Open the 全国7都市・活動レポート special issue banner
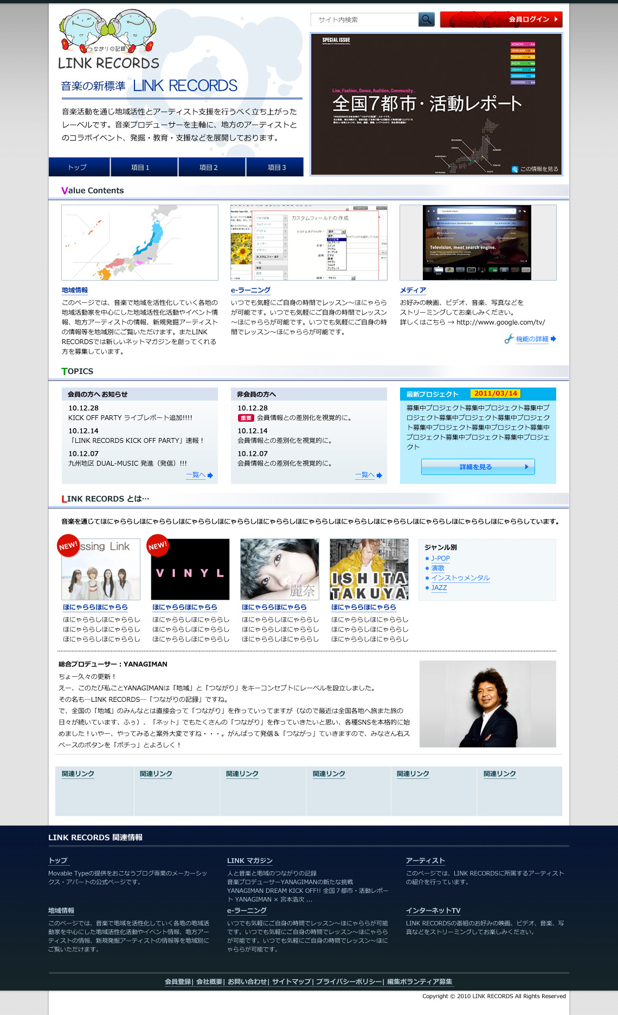 point(436,104)
